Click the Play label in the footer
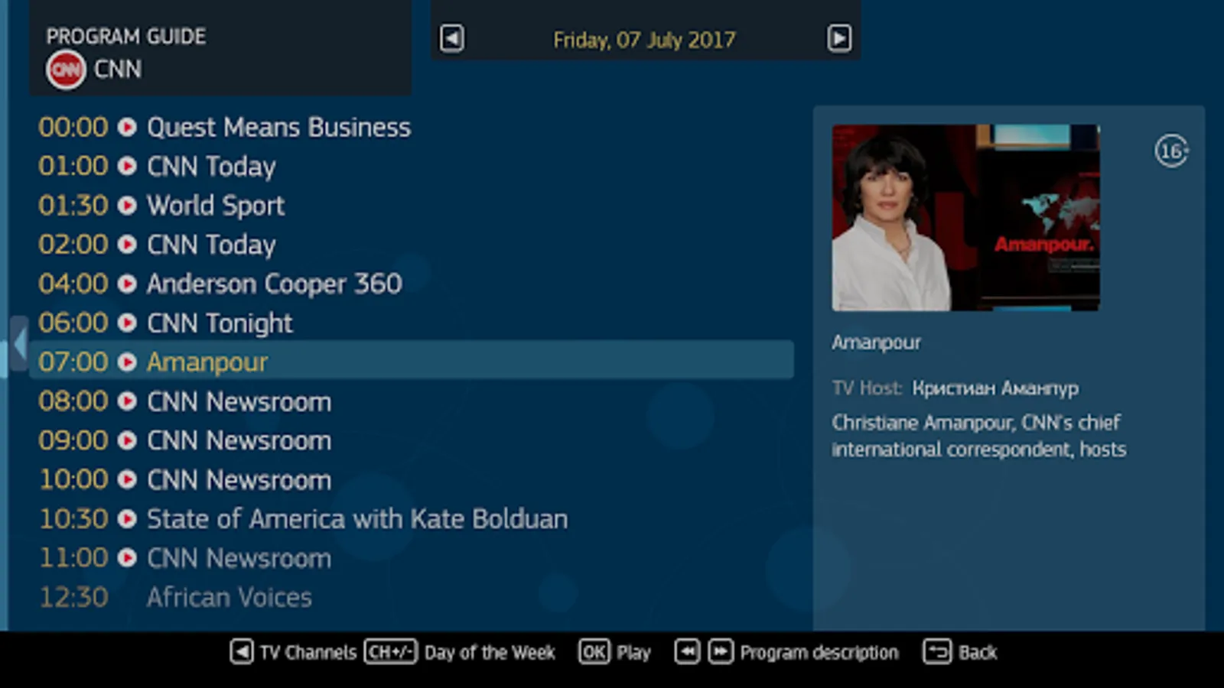 pos(633,653)
